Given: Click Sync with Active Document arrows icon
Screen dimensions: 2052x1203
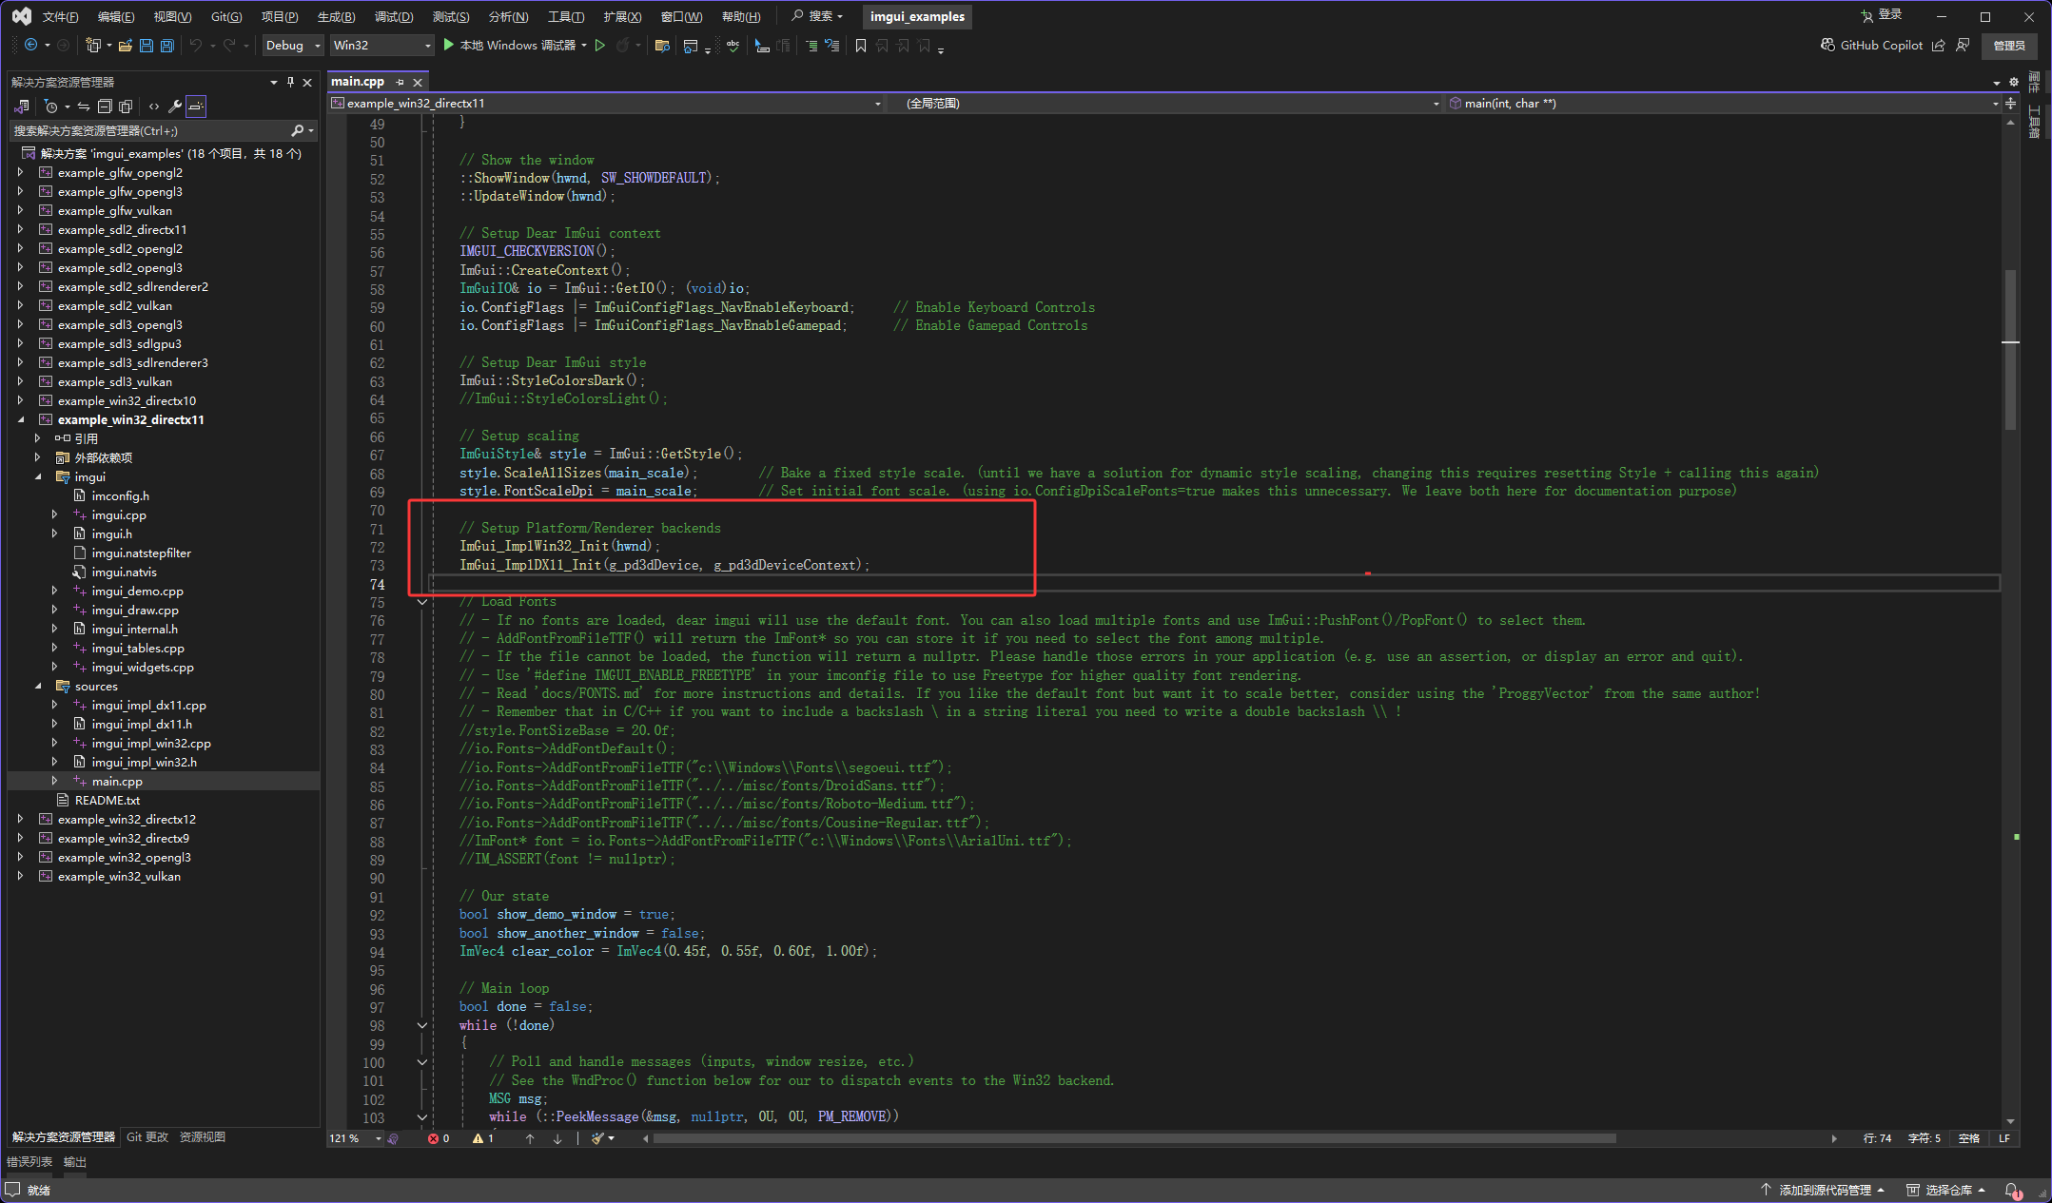Looking at the screenshot, I should [84, 107].
